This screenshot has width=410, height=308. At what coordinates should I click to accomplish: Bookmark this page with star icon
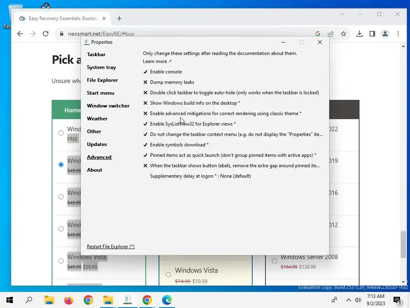tap(344, 34)
